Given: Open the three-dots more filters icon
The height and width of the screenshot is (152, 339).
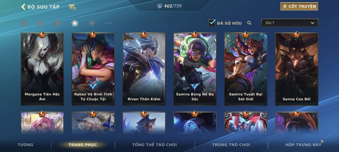Looking at the screenshot, I should [109, 23].
